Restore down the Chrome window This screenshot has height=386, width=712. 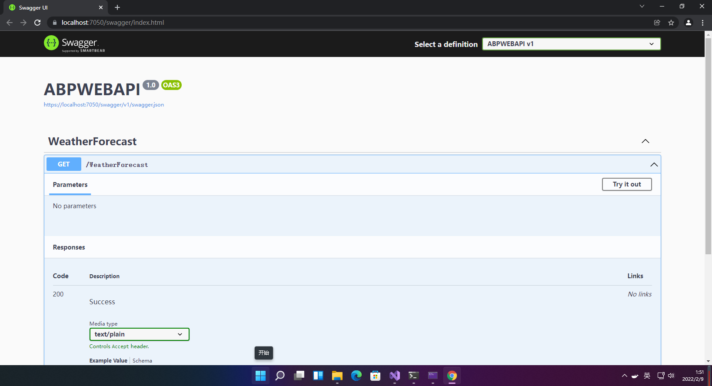tap(682, 6)
